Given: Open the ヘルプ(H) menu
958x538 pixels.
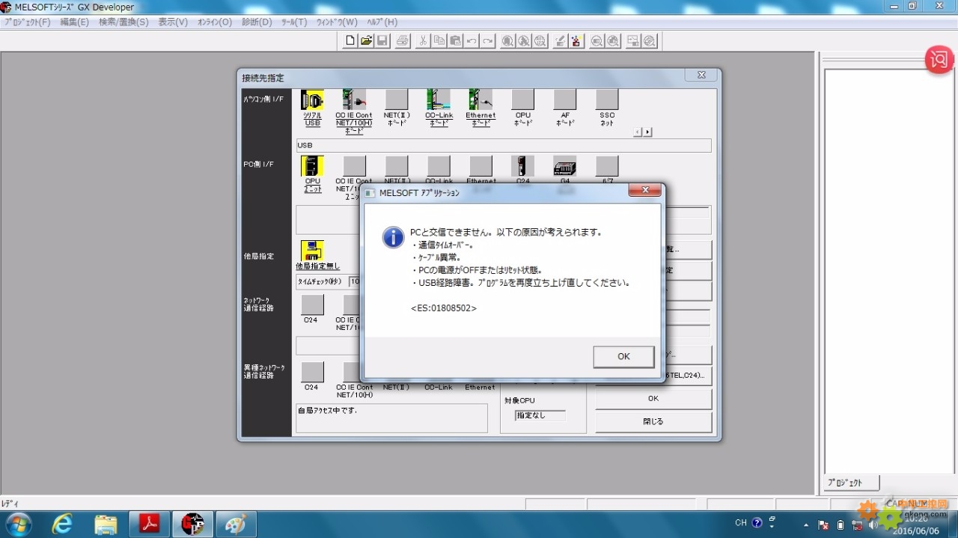Looking at the screenshot, I should pos(382,22).
